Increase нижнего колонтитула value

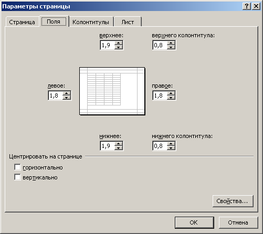pos(171,144)
